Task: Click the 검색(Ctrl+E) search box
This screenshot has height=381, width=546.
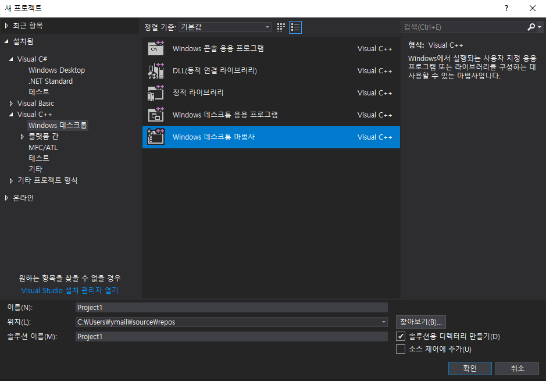Action: click(464, 27)
